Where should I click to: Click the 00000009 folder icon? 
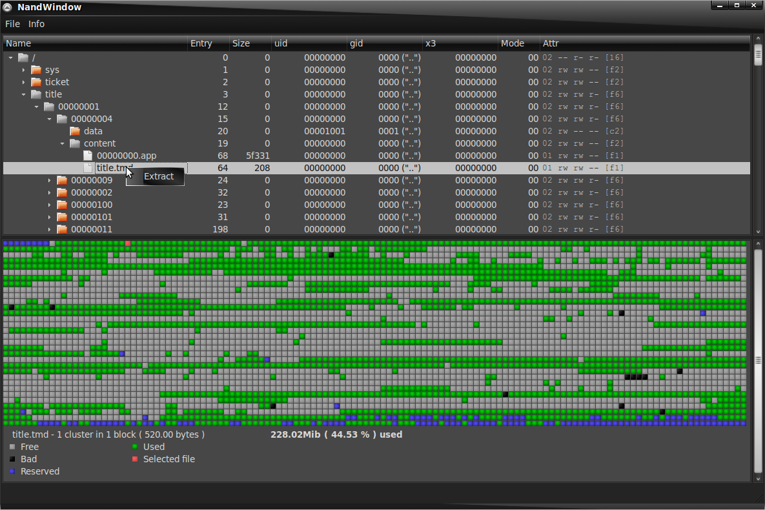pyautogui.click(x=62, y=180)
